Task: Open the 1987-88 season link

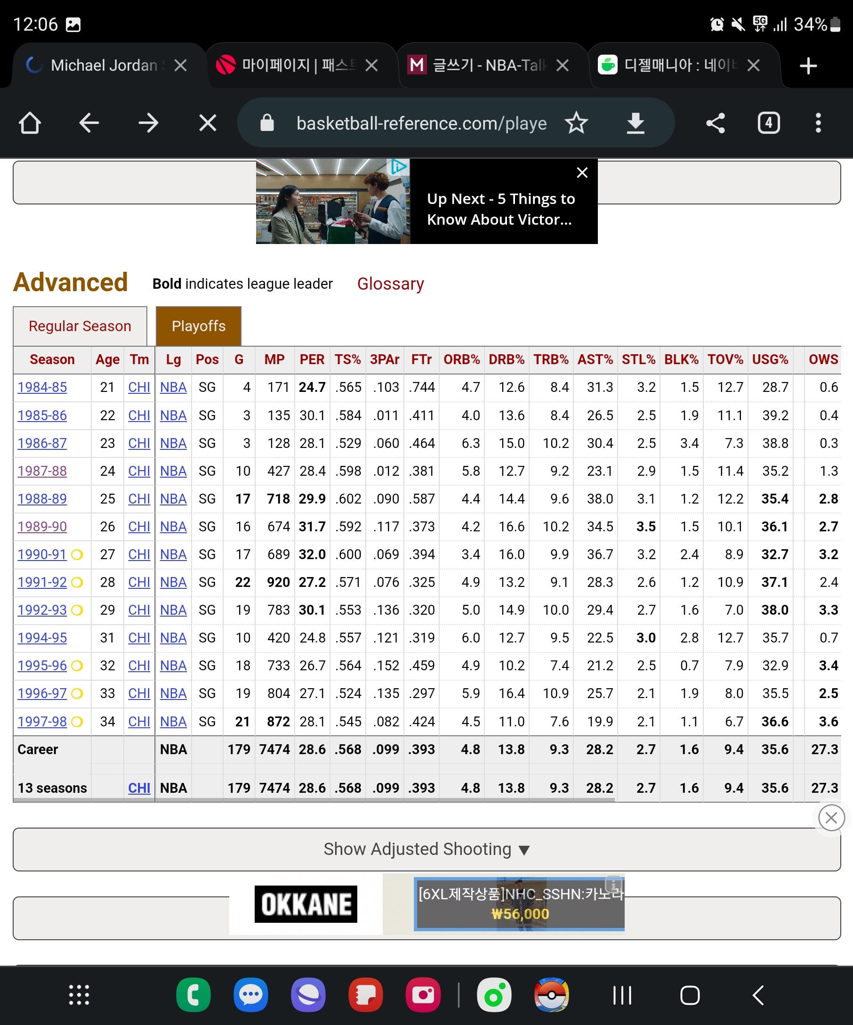Action: point(42,471)
